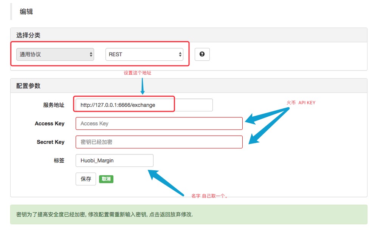Image resolution: width=386 pixels, height=236 pixels.
Task: Click the green notice about encrypted keys
Action: (189, 214)
